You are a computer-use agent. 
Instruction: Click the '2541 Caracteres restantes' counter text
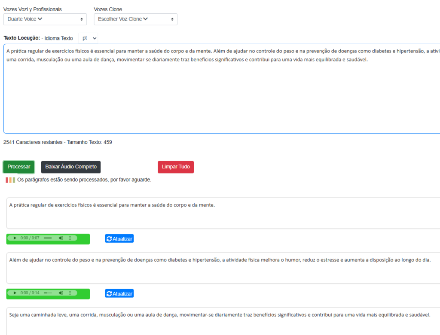[33, 142]
